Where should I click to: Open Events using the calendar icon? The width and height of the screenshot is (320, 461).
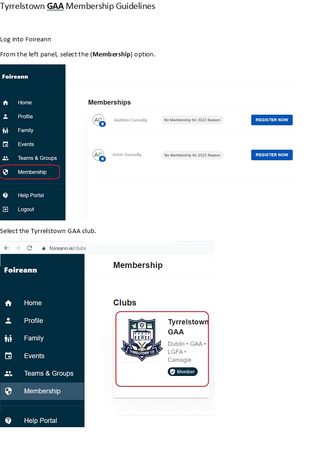pyautogui.click(x=6, y=144)
